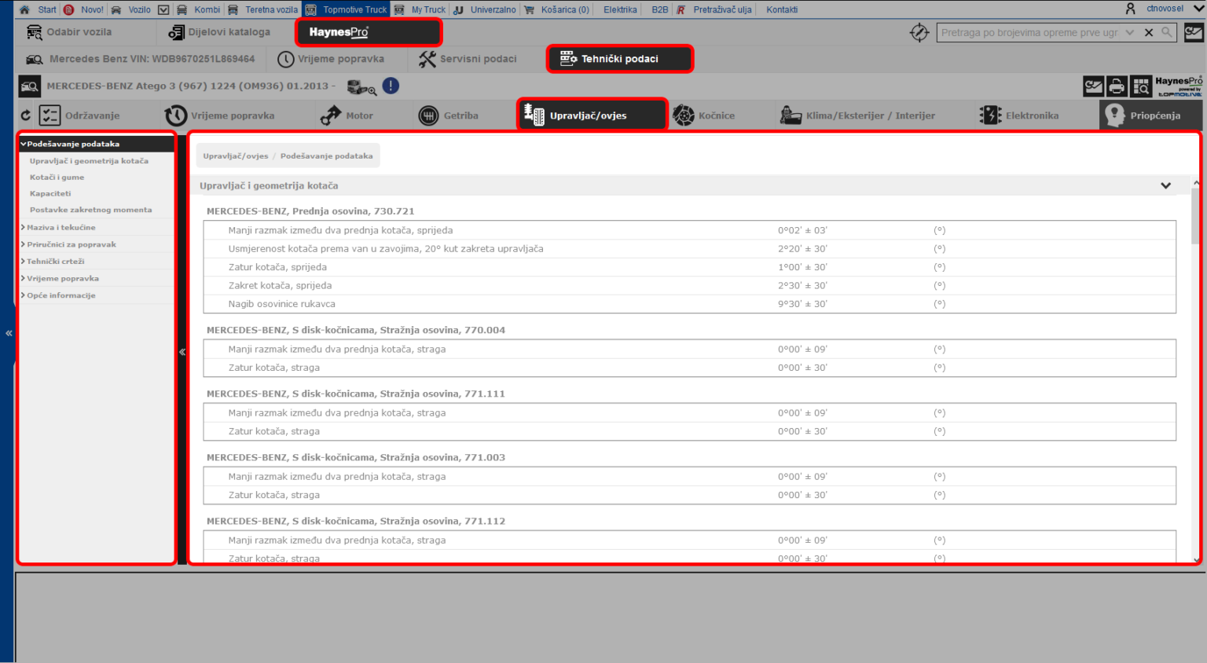Select Postavke zakretnog momenta tree item
The width and height of the screenshot is (1207, 663).
(x=90, y=210)
